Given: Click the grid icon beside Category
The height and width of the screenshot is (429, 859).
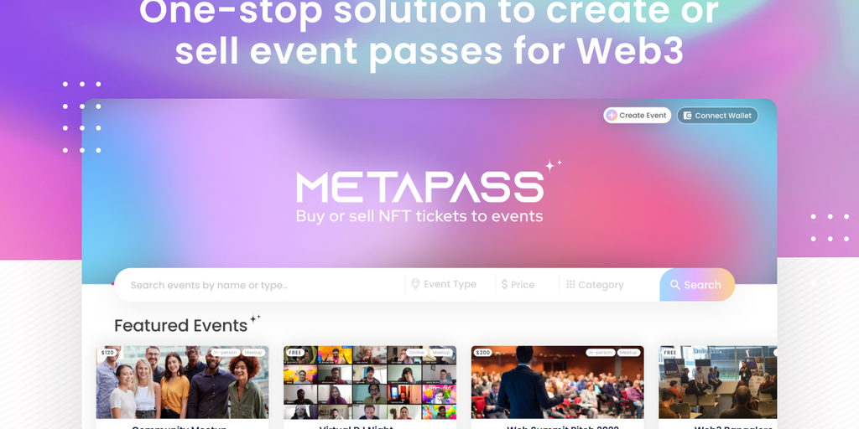Looking at the screenshot, I should click(570, 284).
